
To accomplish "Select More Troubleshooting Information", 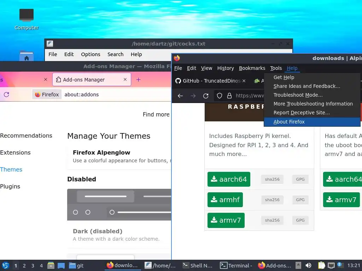I will click(312, 104).
